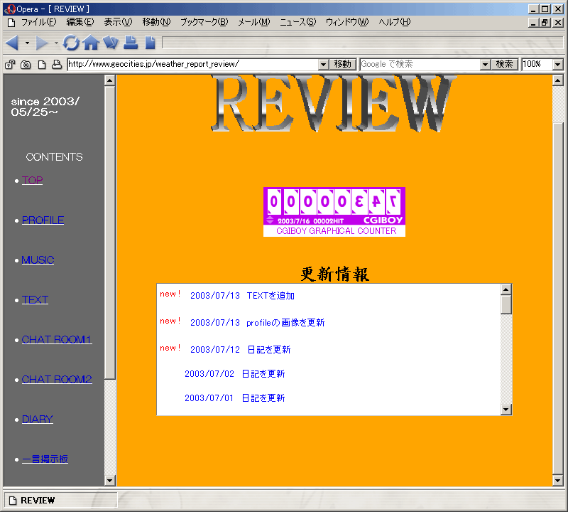
Task: Go forward with the blue right arrow
Action: [x=42, y=43]
